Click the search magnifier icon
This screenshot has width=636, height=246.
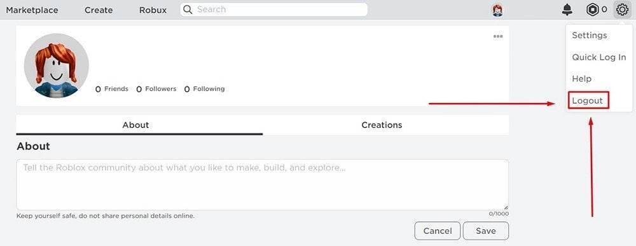[x=188, y=10]
